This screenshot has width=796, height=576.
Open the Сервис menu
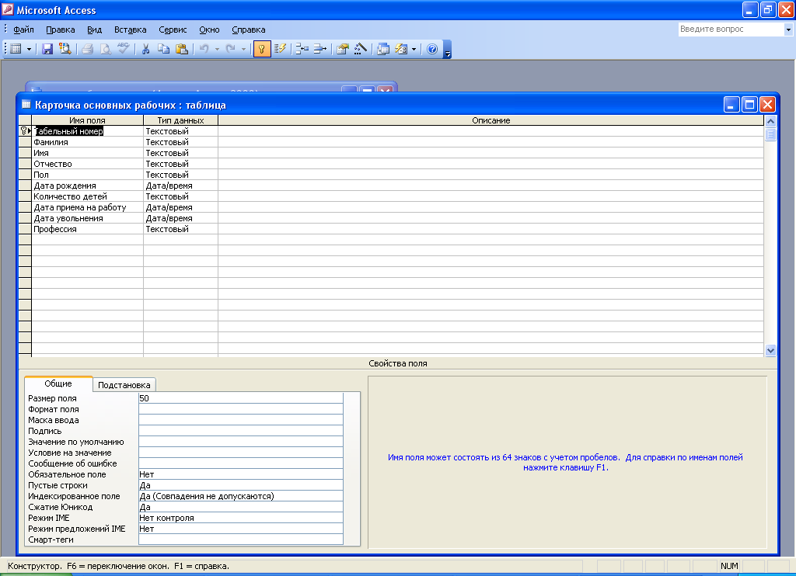click(173, 30)
